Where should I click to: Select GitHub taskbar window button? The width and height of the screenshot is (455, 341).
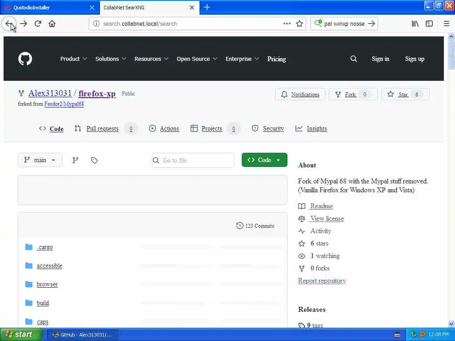coord(82,335)
